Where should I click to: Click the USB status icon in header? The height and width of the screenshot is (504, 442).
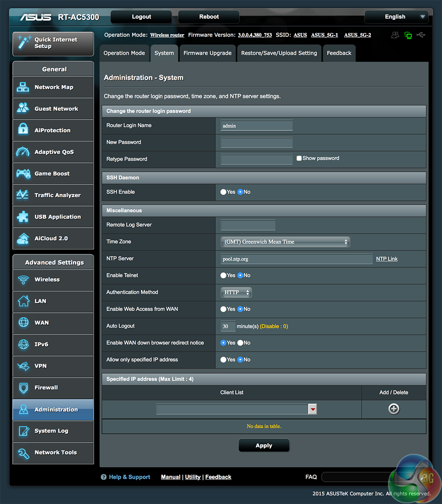(x=421, y=35)
